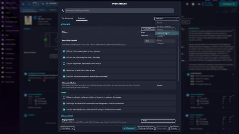
Task: Enable Afficher uniquement les icônes du menu vertical
Action: [64, 64]
